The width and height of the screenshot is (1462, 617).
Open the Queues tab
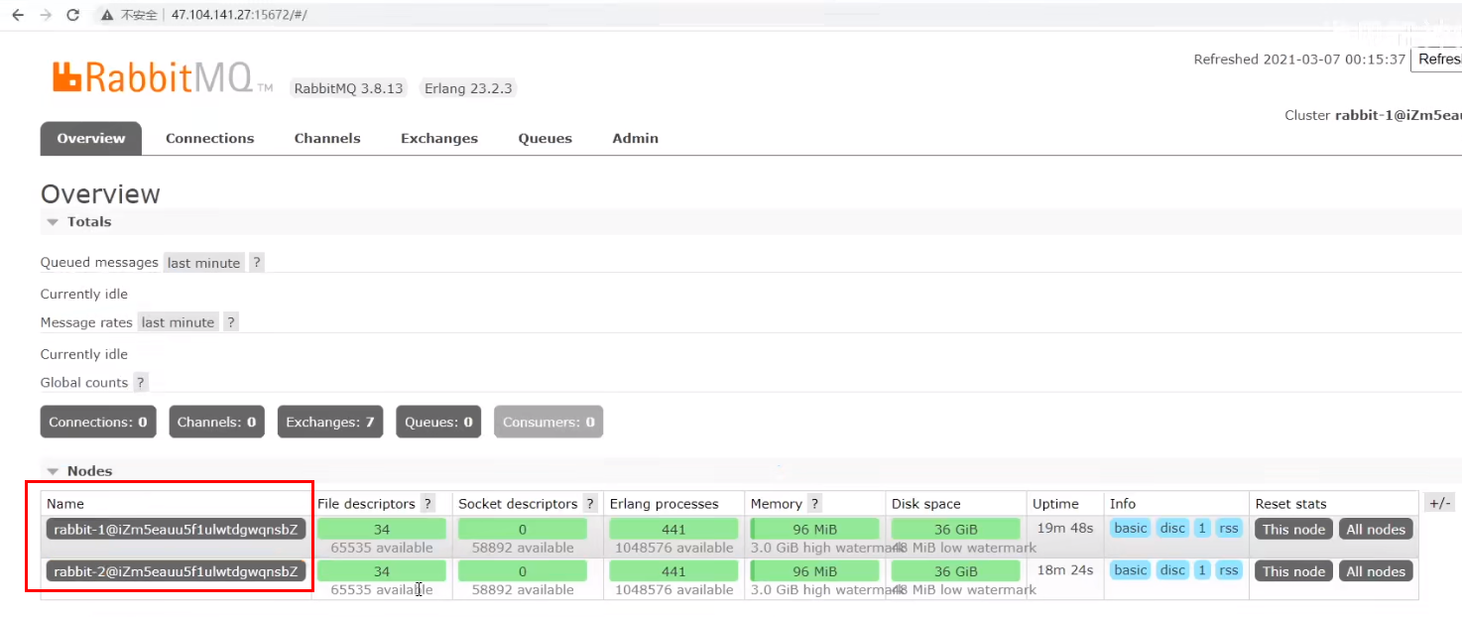click(x=545, y=138)
